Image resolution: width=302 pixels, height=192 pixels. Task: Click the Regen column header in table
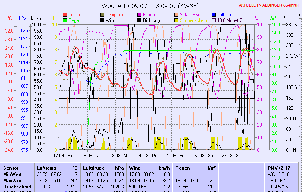183,168
